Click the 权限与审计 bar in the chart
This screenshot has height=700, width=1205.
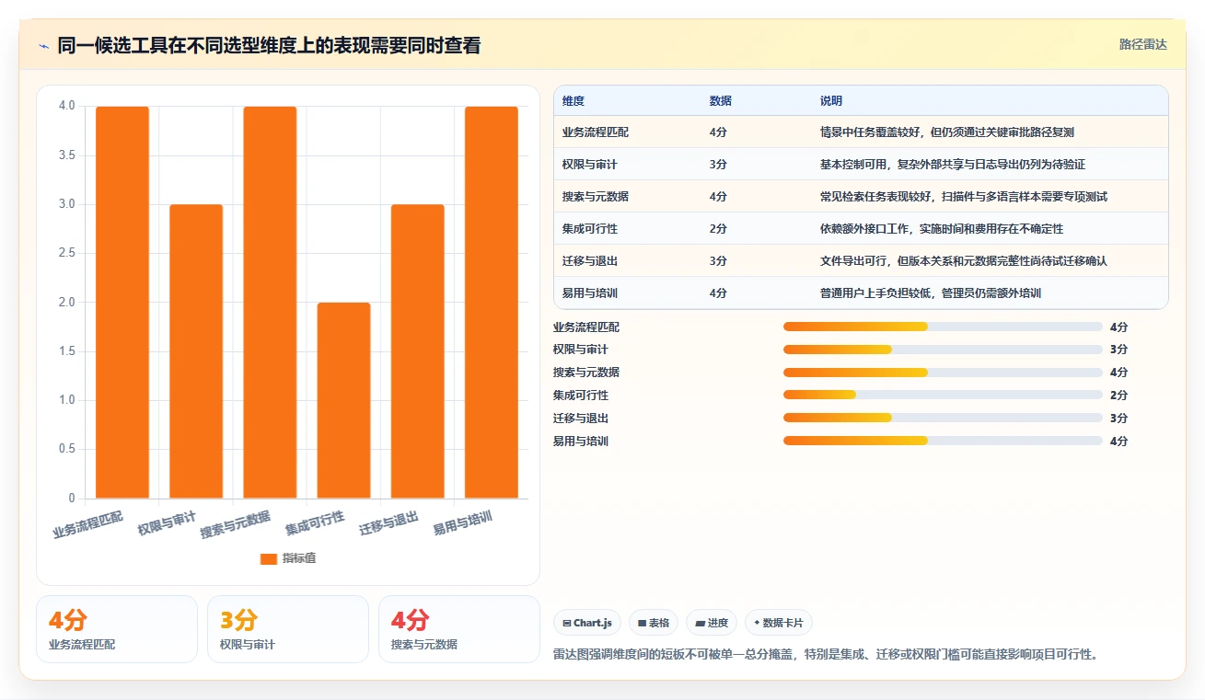pos(196,351)
